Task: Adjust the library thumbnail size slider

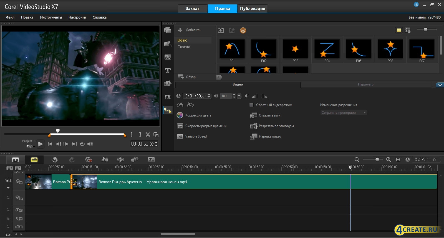Action: (425, 29)
